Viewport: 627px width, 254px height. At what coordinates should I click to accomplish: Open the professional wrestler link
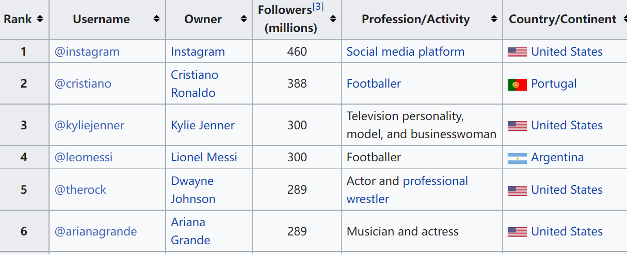point(408,190)
